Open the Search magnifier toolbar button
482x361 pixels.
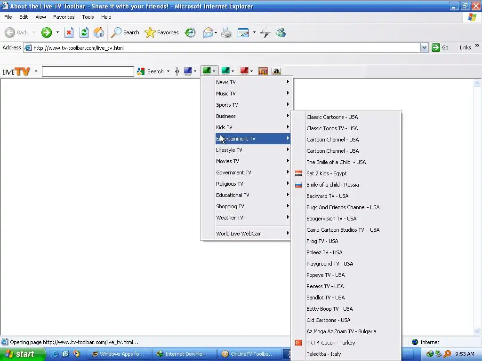pos(125,32)
